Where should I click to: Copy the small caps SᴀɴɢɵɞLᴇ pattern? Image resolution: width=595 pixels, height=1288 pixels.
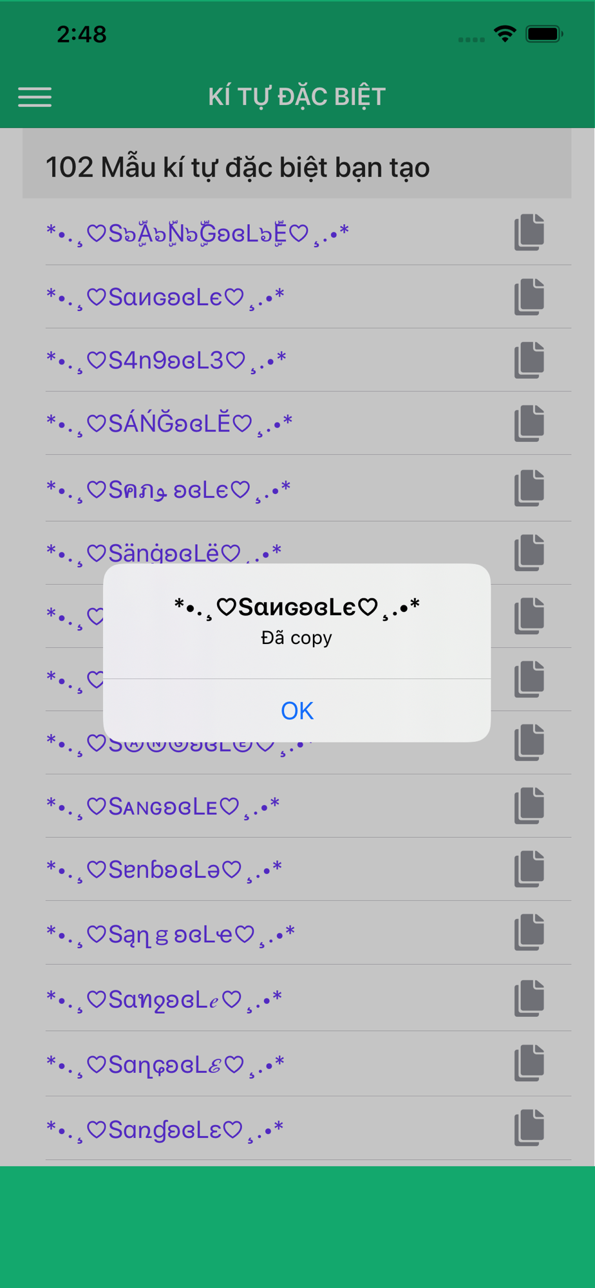pos(529,806)
